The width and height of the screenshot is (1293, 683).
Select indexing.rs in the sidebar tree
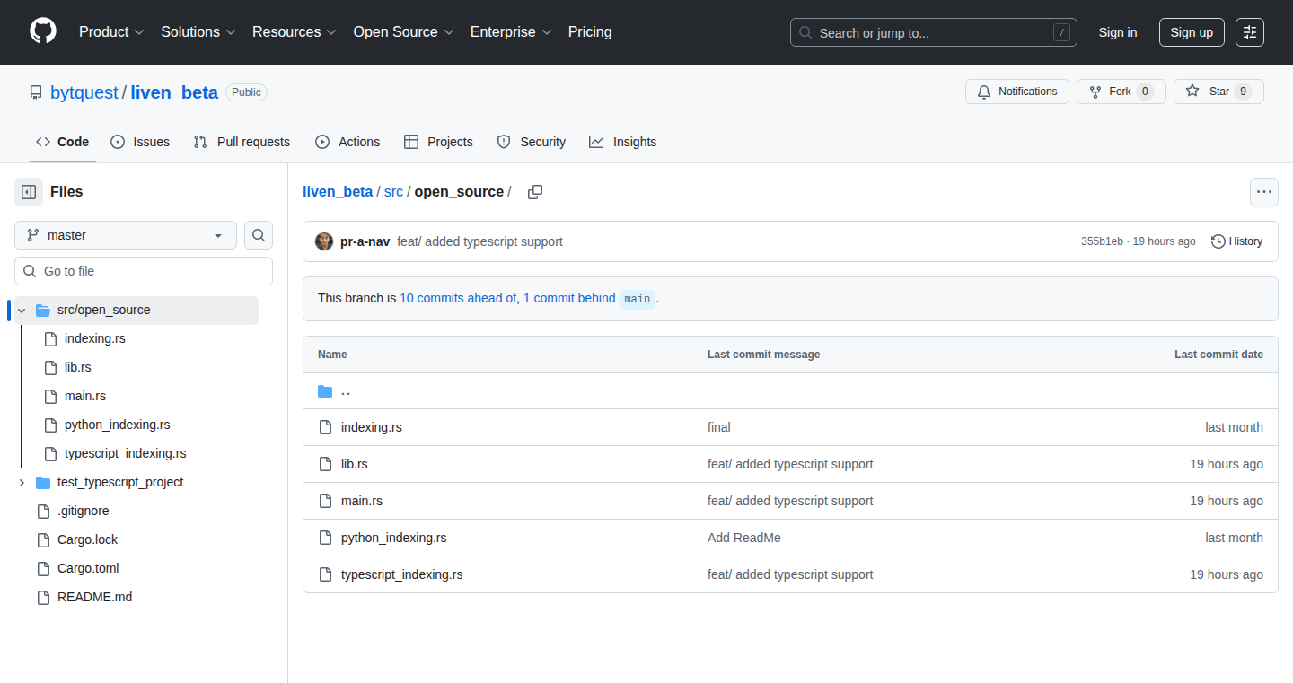coord(95,338)
